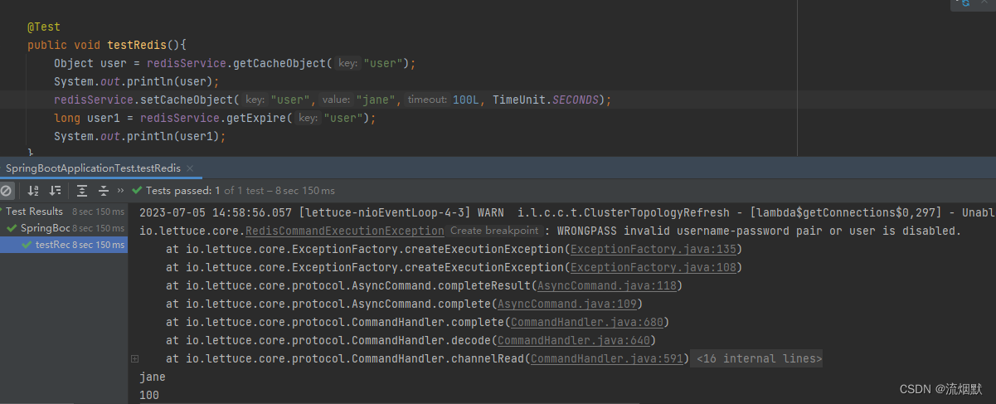Open the CommandHandler.java:640 link
Viewport: 996px width, 404px height.
point(573,340)
